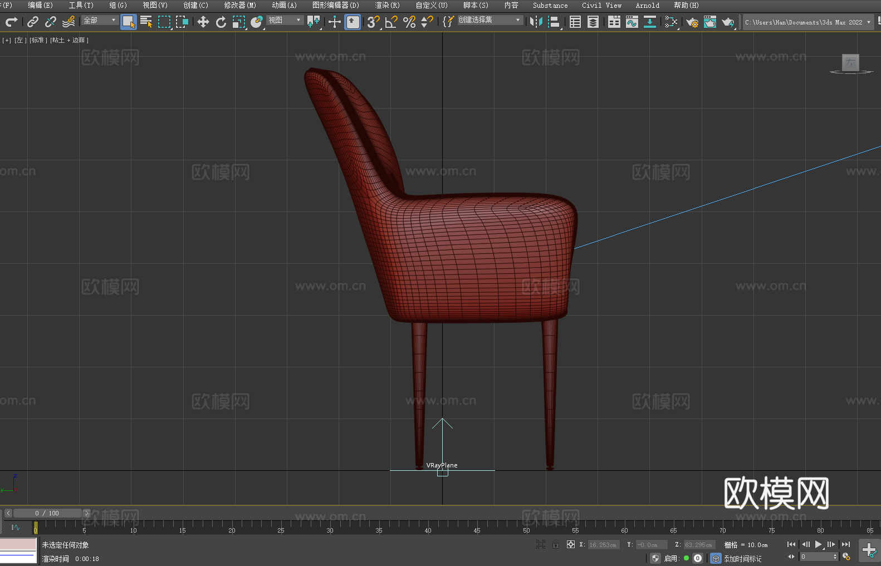Click the [左] viewport view label
The width and height of the screenshot is (881, 566).
point(19,40)
